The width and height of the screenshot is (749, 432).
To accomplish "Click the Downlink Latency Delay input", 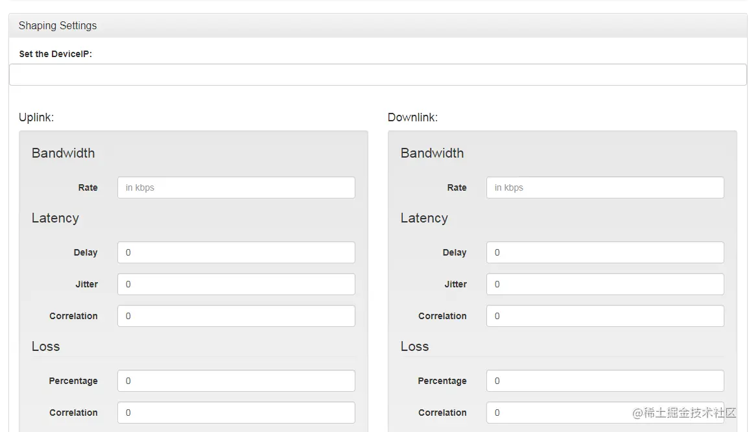I will coord(604,252).
